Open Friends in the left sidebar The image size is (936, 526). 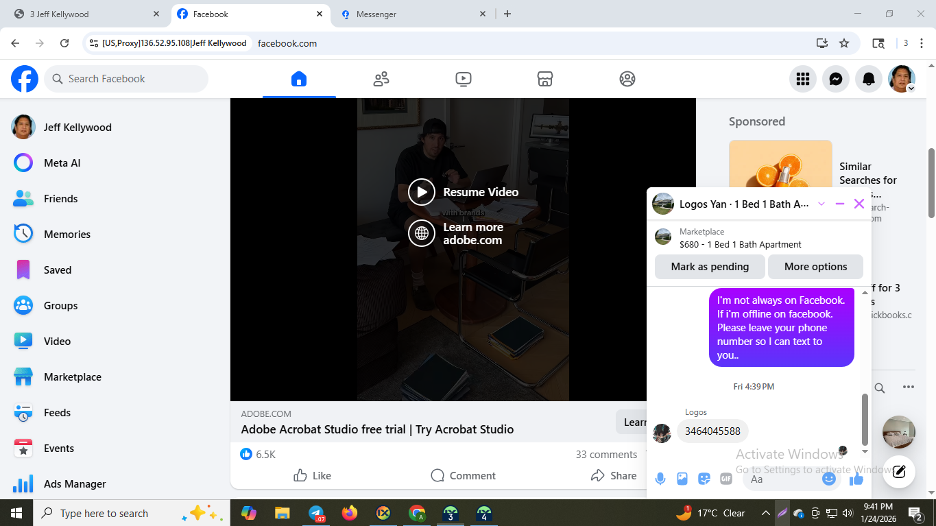[115, 198]
